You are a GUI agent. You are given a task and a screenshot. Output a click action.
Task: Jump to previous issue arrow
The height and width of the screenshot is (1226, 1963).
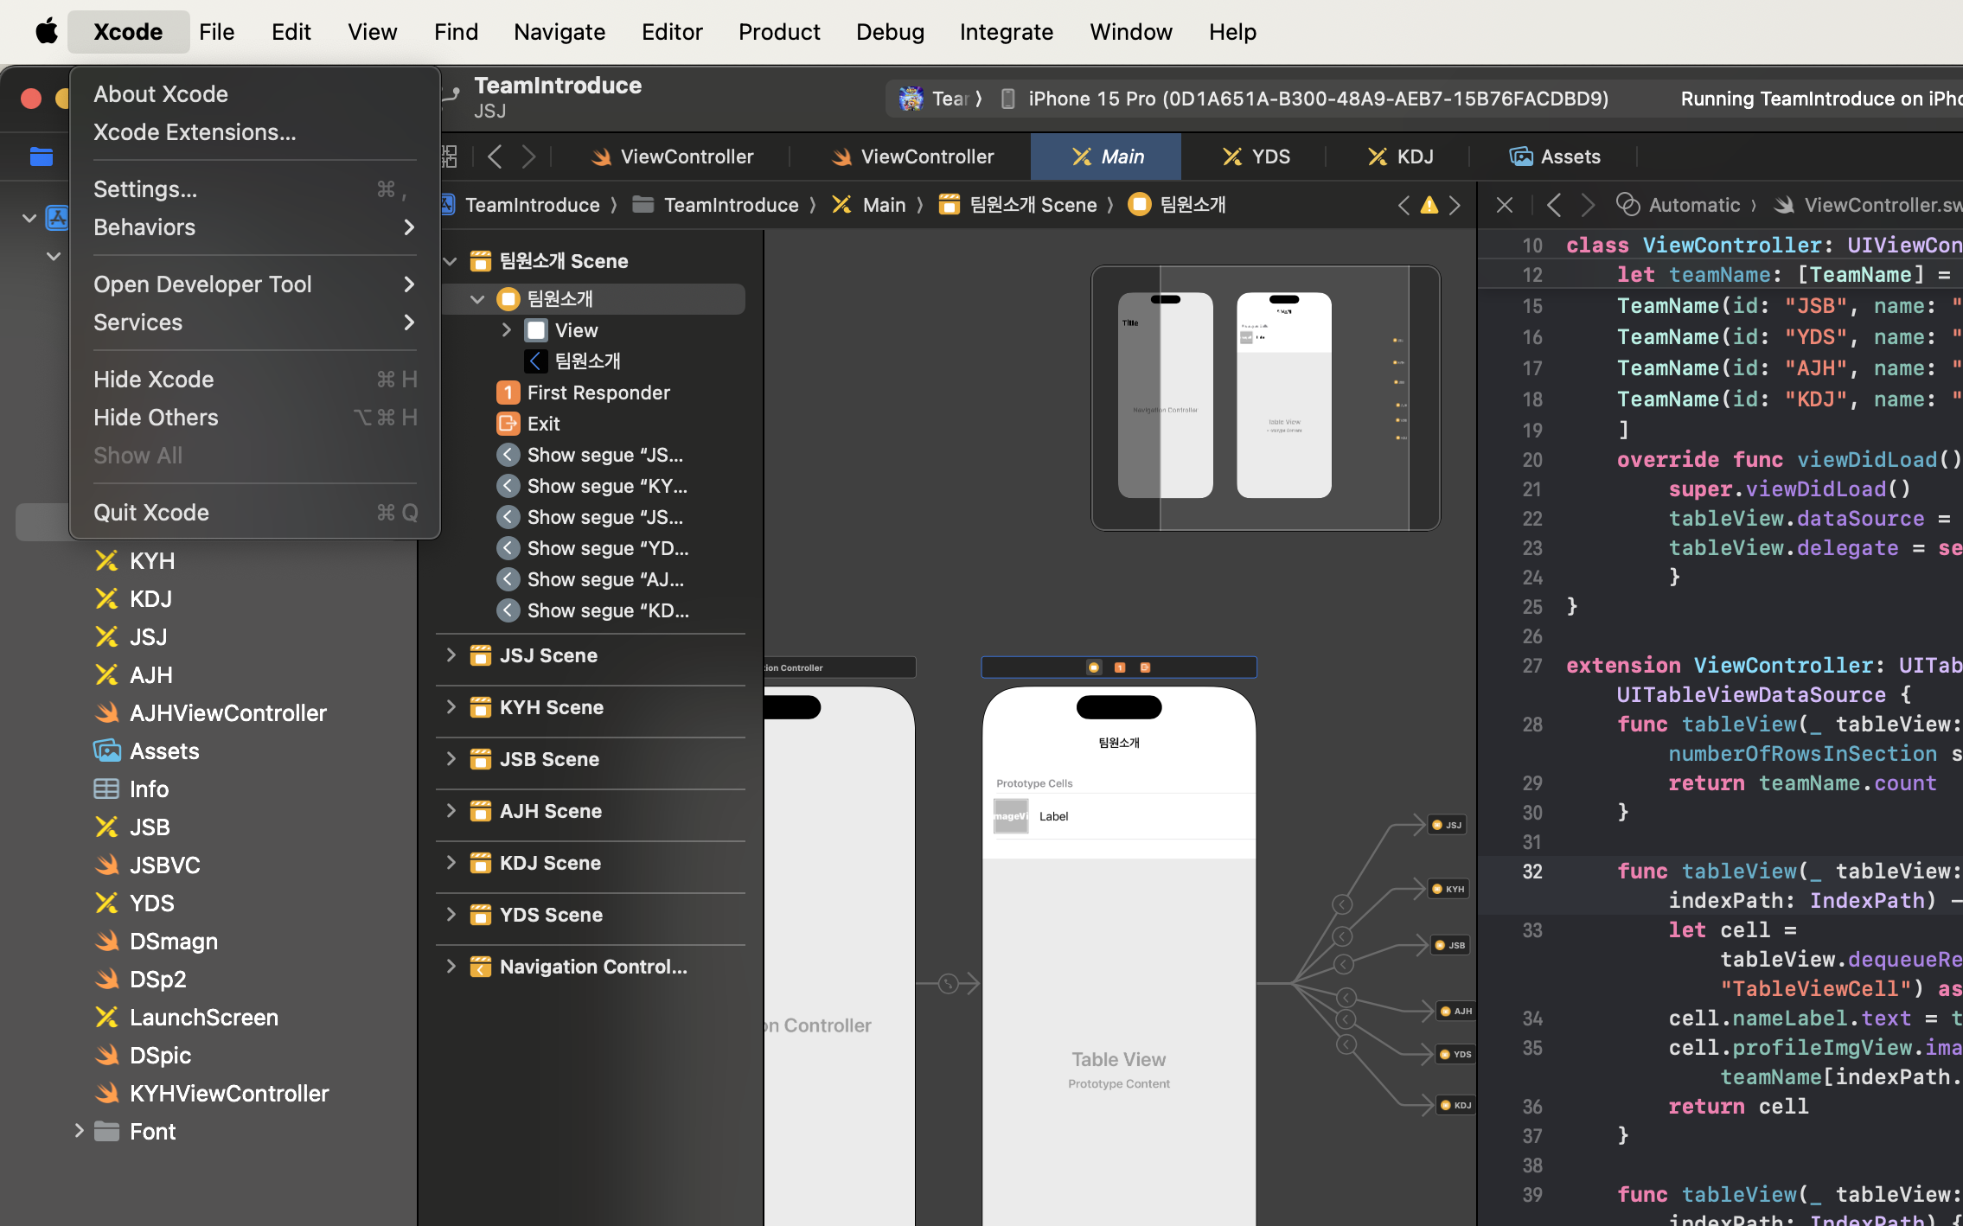click(1404, 205)
